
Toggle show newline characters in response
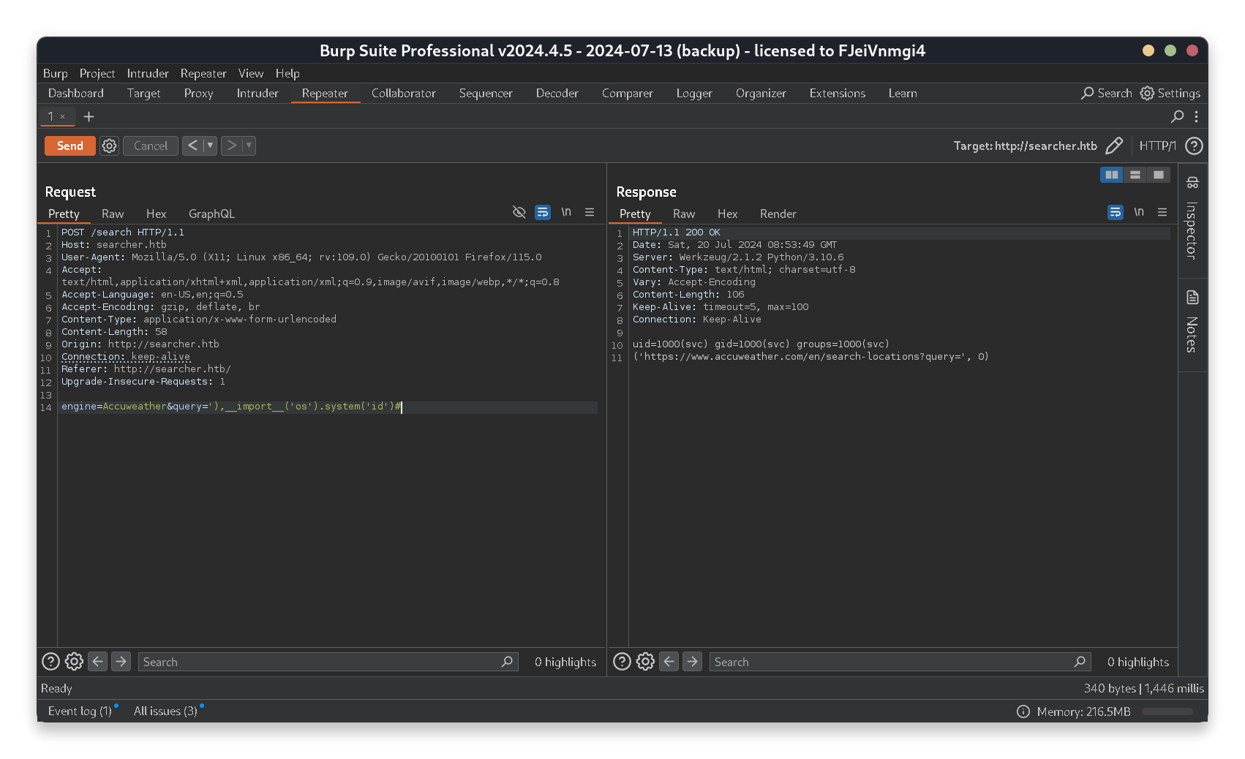pyautogui.click(x=1139, y=212)
